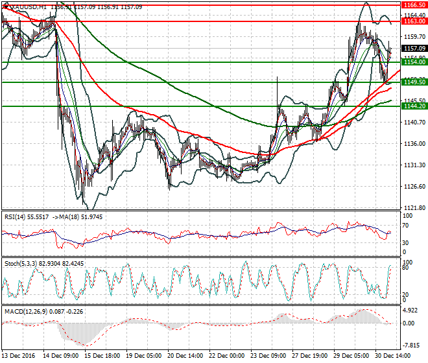The image size is (428, 363).
Task: Click the 14 Dec 09:00 time label
Action: point(60,356)
